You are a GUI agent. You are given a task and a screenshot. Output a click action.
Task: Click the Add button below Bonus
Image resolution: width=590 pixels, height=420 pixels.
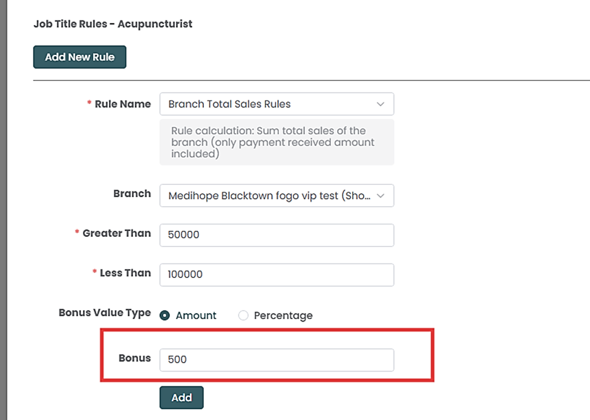(182, 398)
